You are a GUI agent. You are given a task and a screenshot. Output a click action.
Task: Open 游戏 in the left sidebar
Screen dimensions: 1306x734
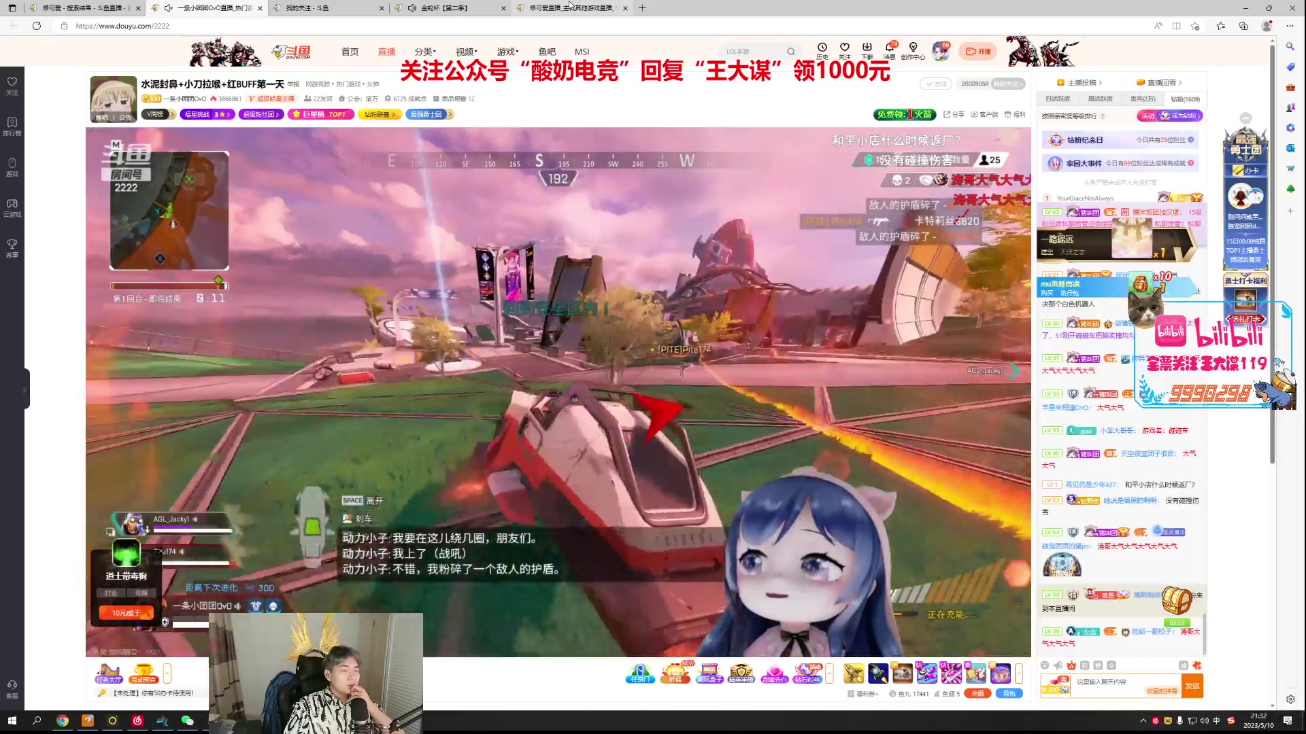click(12, 167)
